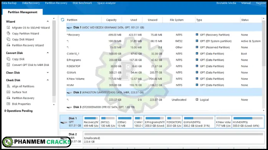Sort by the File System column header

pyautogui.click(x=177, y=20)
